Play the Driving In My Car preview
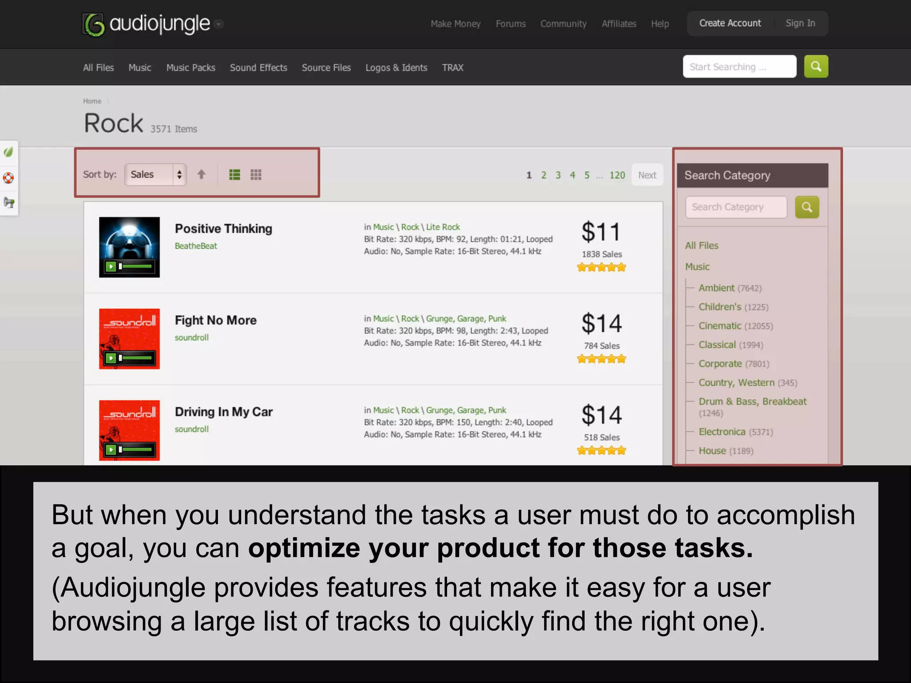This screenshot has width=911, height=683. pos(111,450)
